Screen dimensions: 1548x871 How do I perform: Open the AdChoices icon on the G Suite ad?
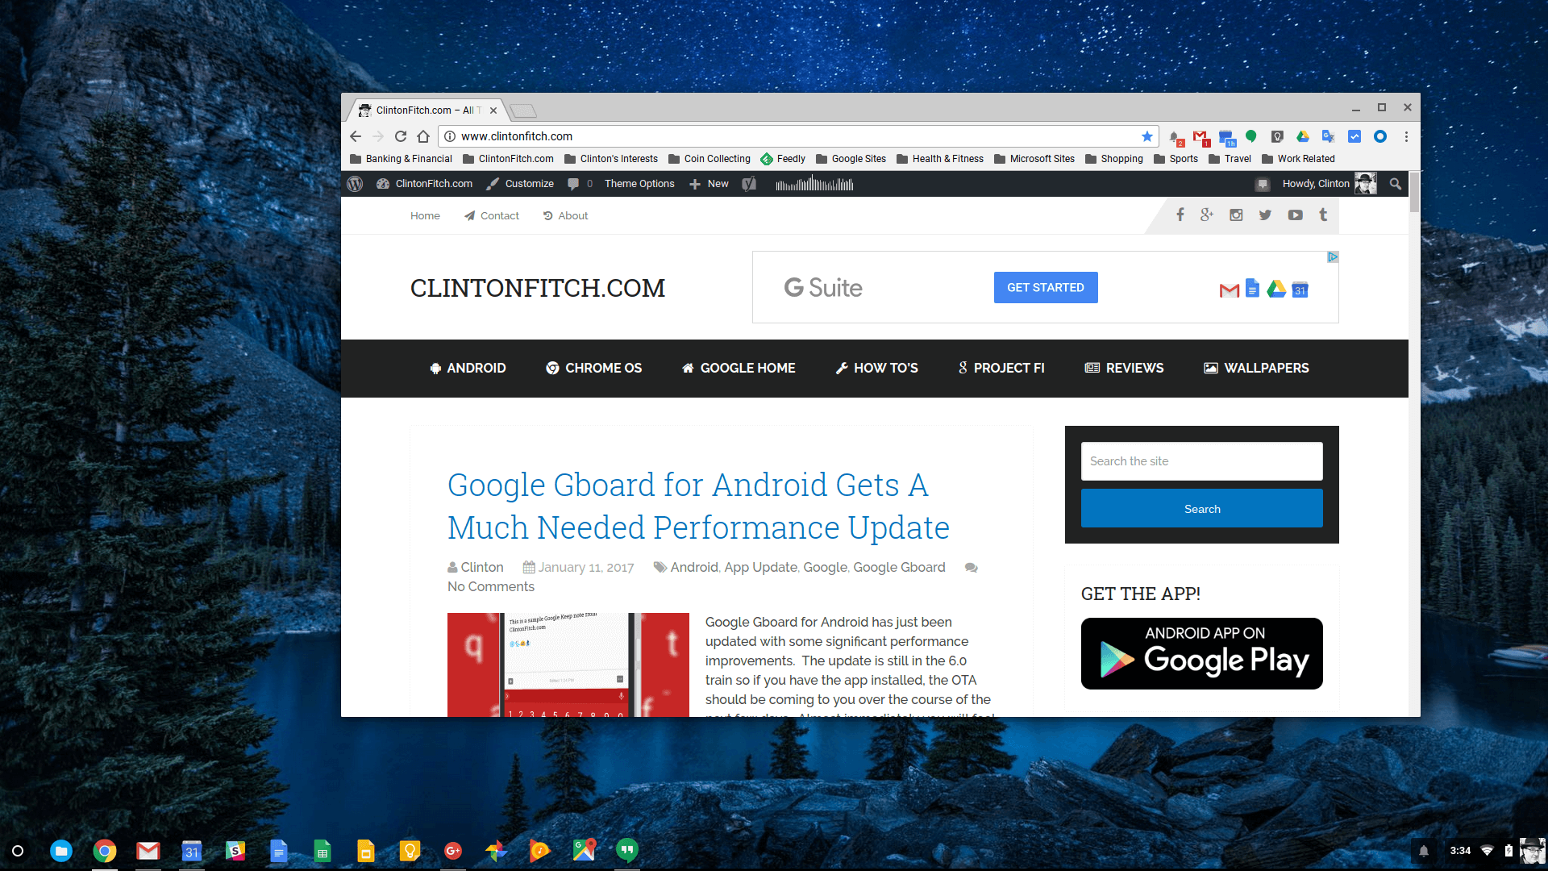tap(1333, 257)
